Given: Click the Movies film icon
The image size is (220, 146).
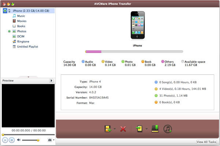Looking at the screenshot, I should pos(14,21).
